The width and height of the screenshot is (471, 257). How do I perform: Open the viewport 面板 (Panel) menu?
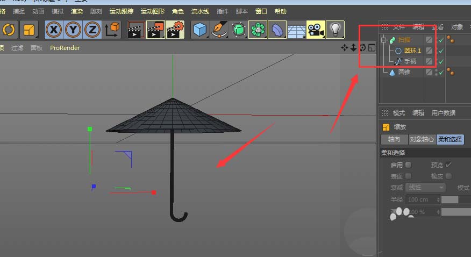(x=37, y=48)
